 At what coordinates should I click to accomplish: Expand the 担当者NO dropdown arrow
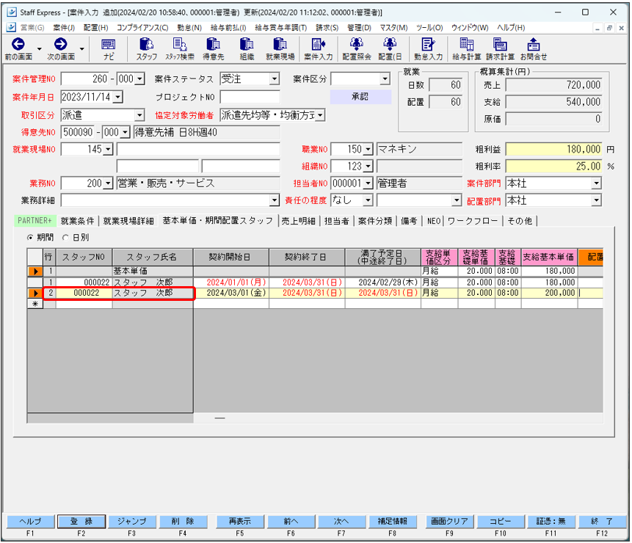click(x=368, y=183)
